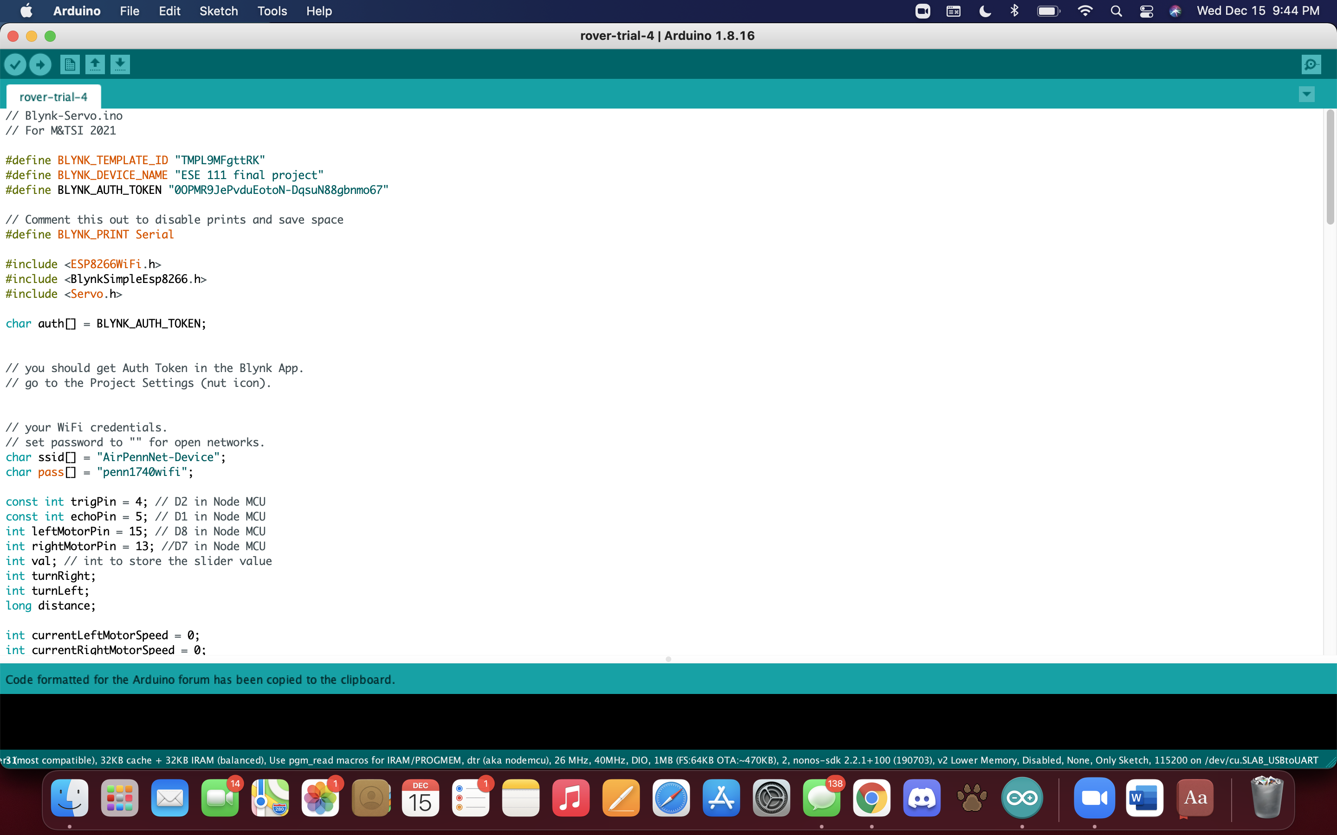Expand the tab options dropdown arrow
The height and width of the screenshot is (835, 1337).
1307,94
